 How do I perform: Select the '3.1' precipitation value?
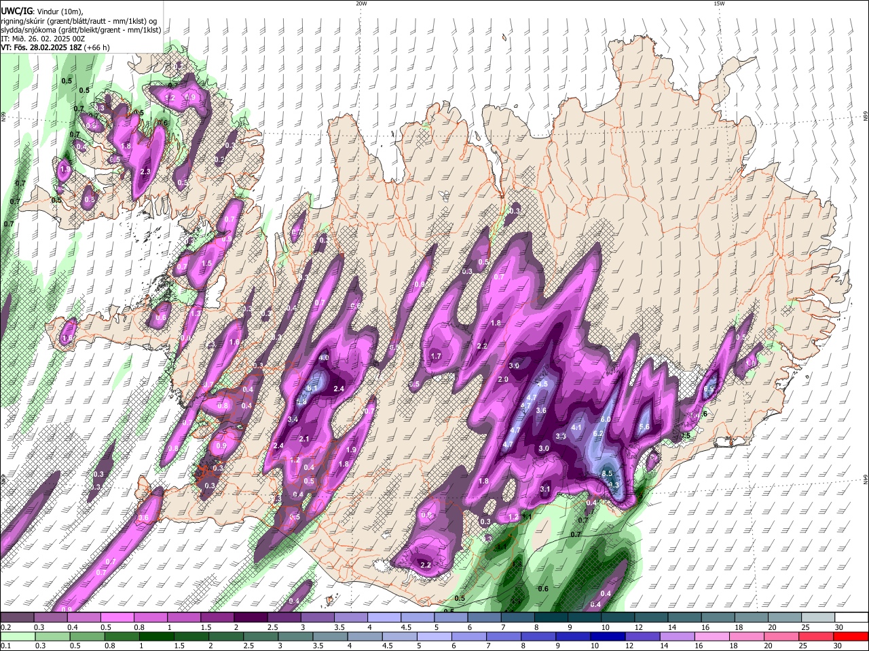click(x=545, y=489)
